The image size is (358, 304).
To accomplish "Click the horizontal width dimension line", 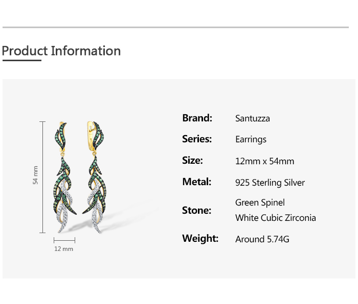I will (64, 240).
